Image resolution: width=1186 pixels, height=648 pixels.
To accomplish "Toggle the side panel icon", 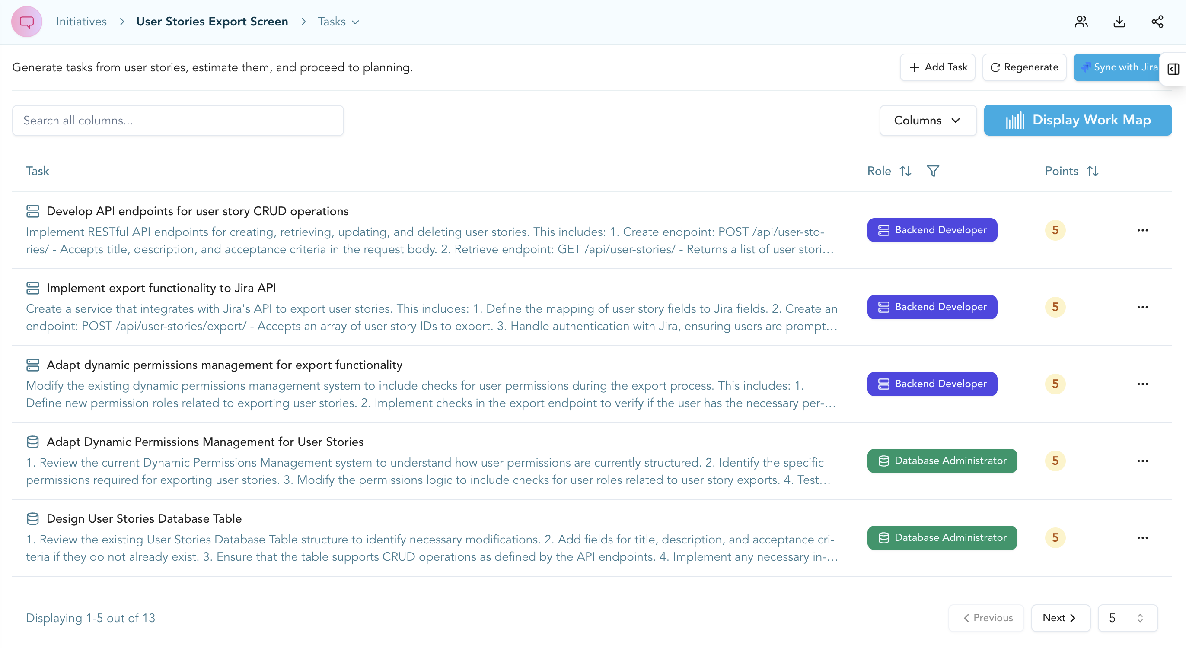I will click(x=1173, y=69).
